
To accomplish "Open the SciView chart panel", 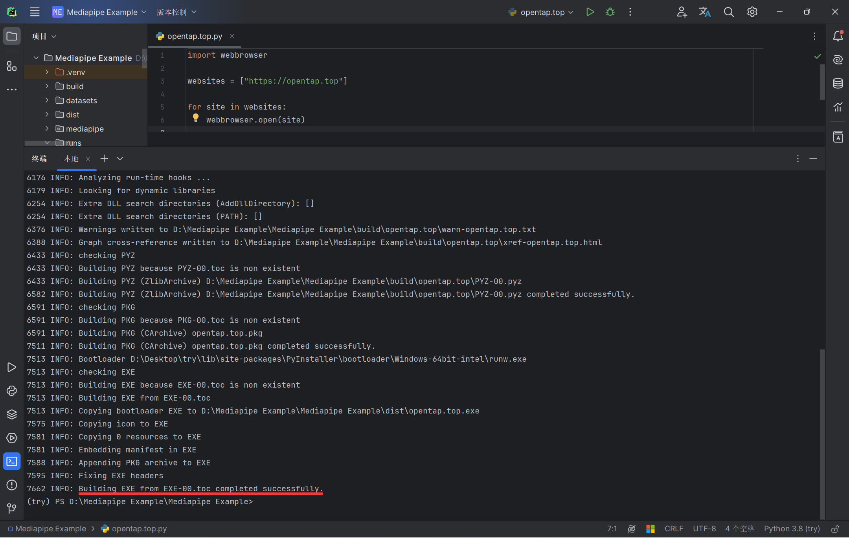I will [838, 107].
